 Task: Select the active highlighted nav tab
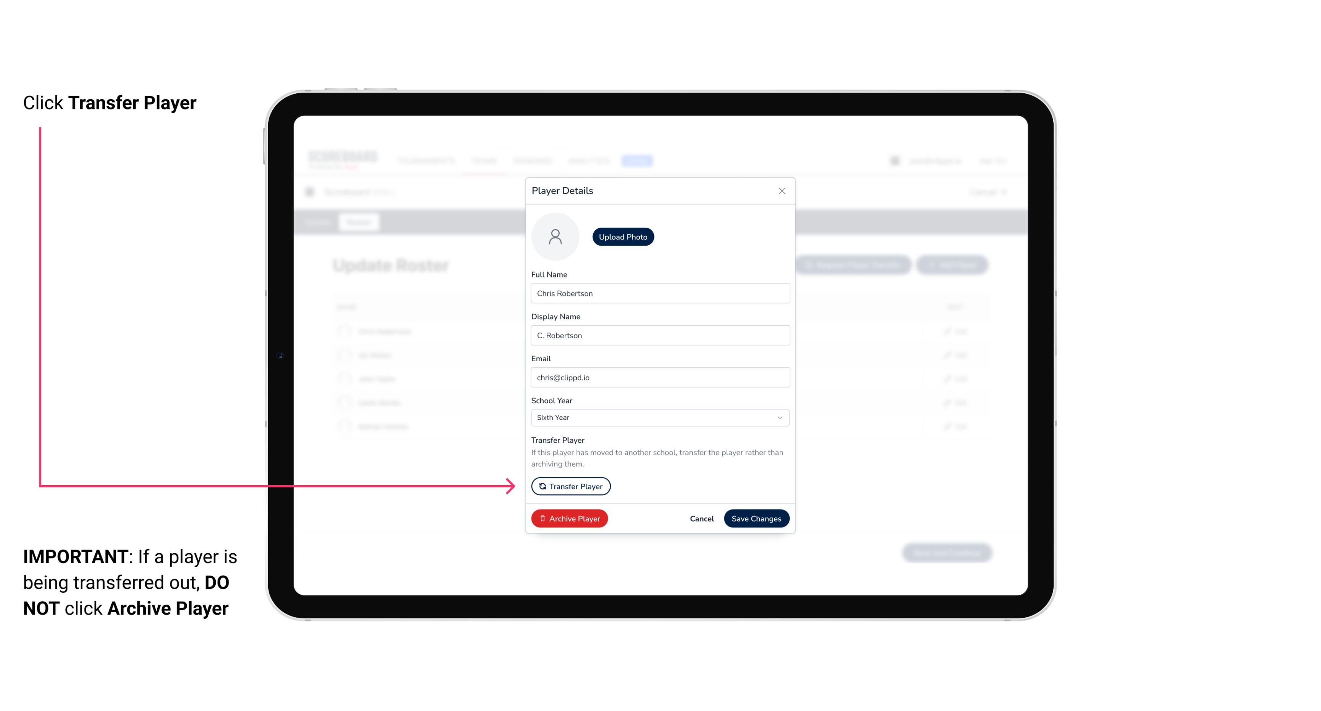coord(638,160)
